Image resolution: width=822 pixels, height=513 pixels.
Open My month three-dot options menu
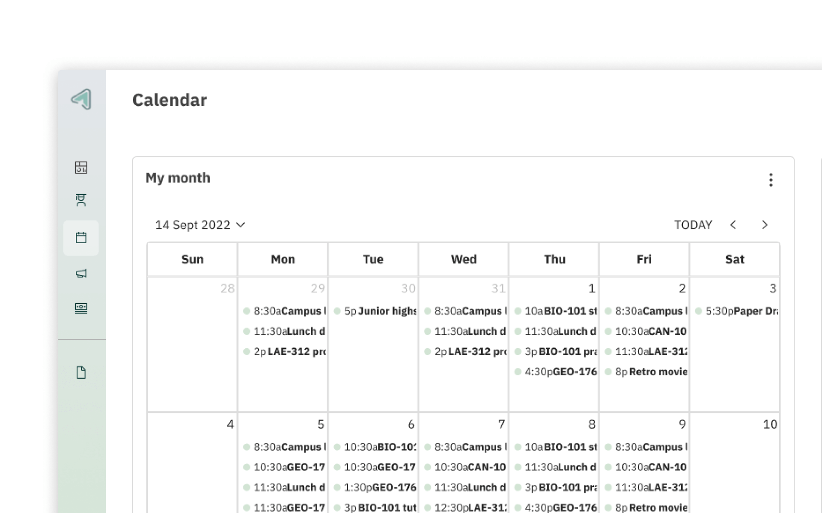[771, 180]
